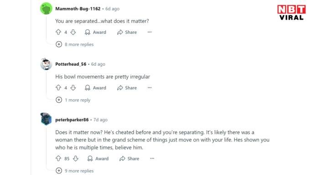The width and height of the screenshot is (310, 175).
Task: Open more options on Mammoth-Bug-1162's comment
Action: pyautogui.click(x=150, y=32)
